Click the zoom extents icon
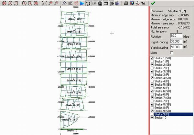The image size is (194, 135). (x=45, y=4)
